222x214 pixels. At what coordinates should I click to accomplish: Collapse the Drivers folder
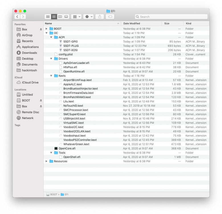(51, 59)
